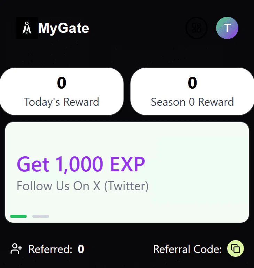Click the zero value above Season 0 Reward

coord(192,83)
